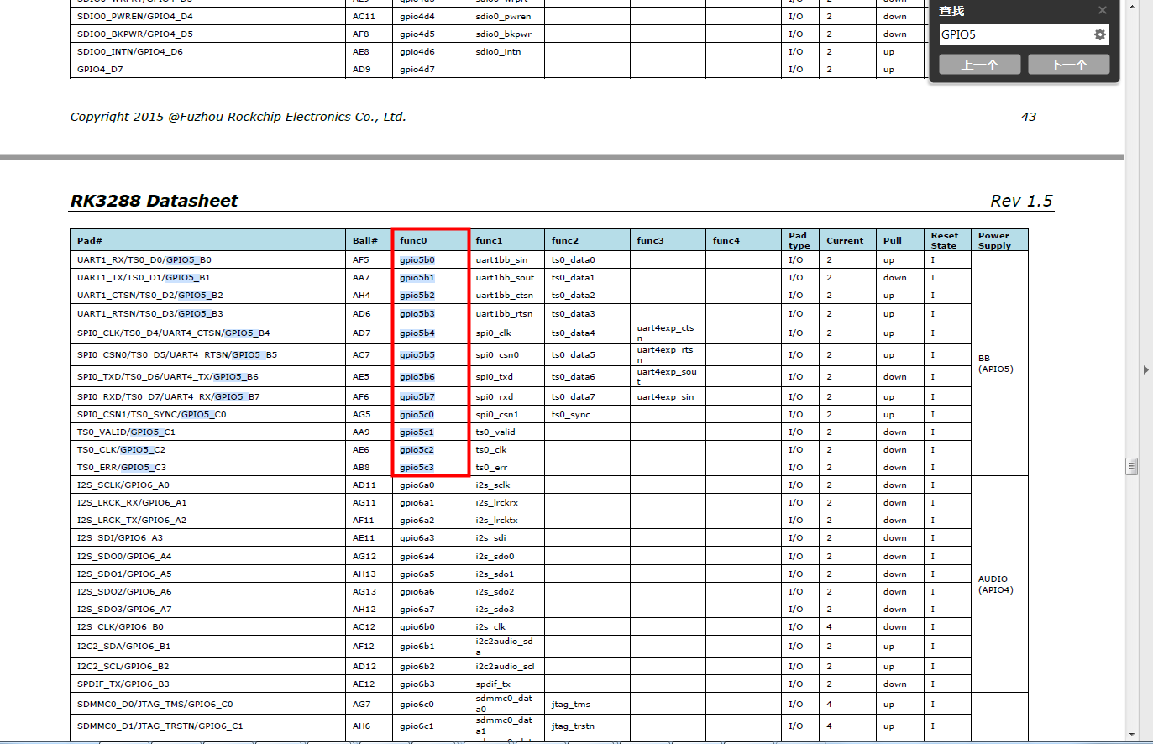The height and width of the screenshot is (744, 1153).
Task: Go to next match with 下一个
Action: 1069,65
